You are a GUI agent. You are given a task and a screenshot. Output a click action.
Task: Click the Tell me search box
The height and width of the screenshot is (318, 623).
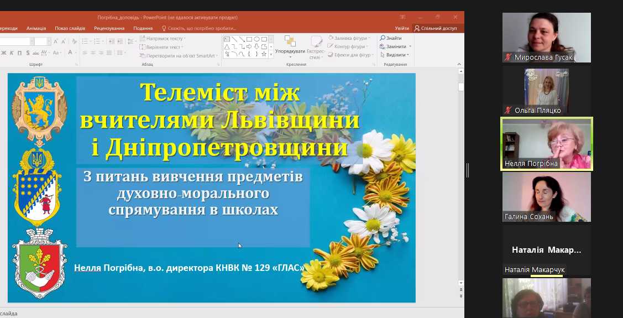pos(199,28)
